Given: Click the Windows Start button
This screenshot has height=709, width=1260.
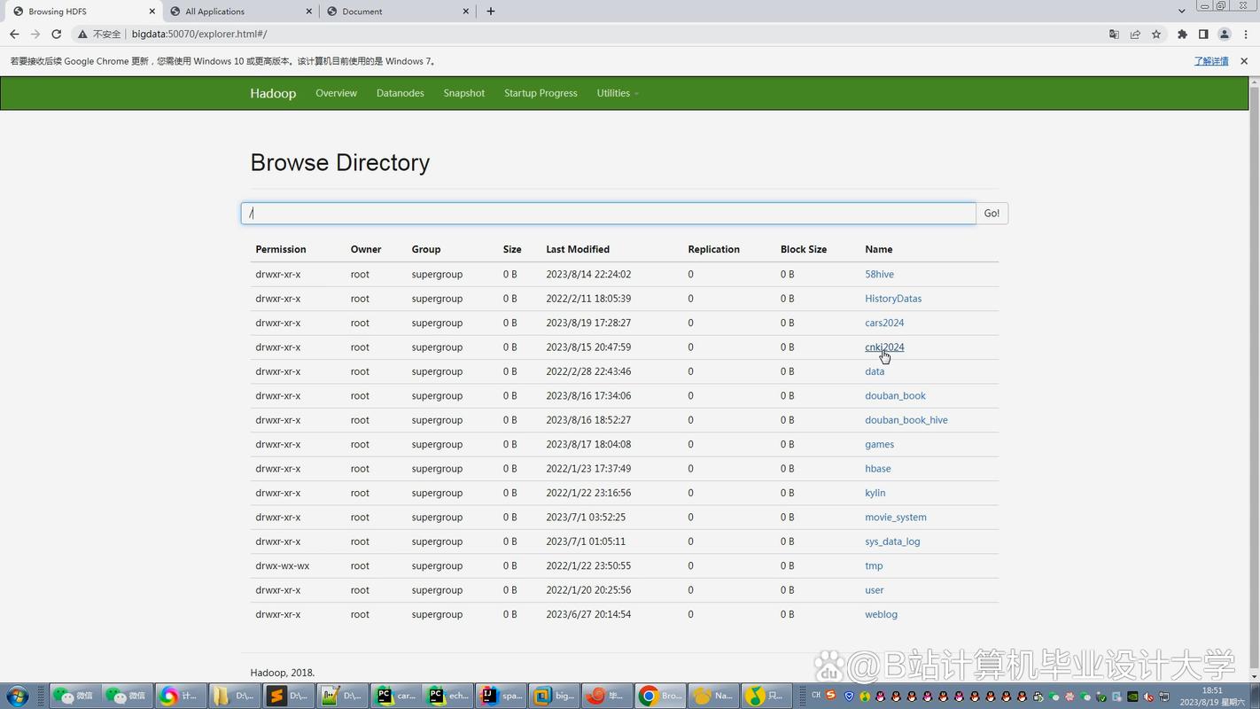Looking at the screenshot, I should pyautogui.click(x=16, y=697).
